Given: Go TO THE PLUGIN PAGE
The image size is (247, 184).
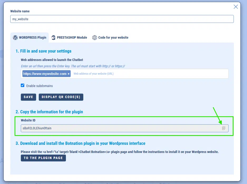Looking at the screenshot, I should 43,158.
